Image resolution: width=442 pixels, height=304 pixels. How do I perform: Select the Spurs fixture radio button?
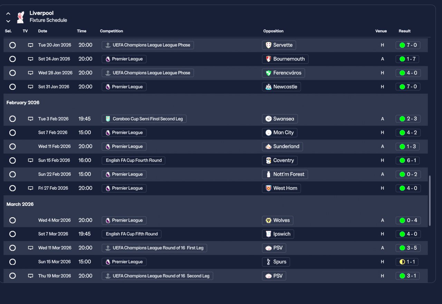(x=12, y=262)
